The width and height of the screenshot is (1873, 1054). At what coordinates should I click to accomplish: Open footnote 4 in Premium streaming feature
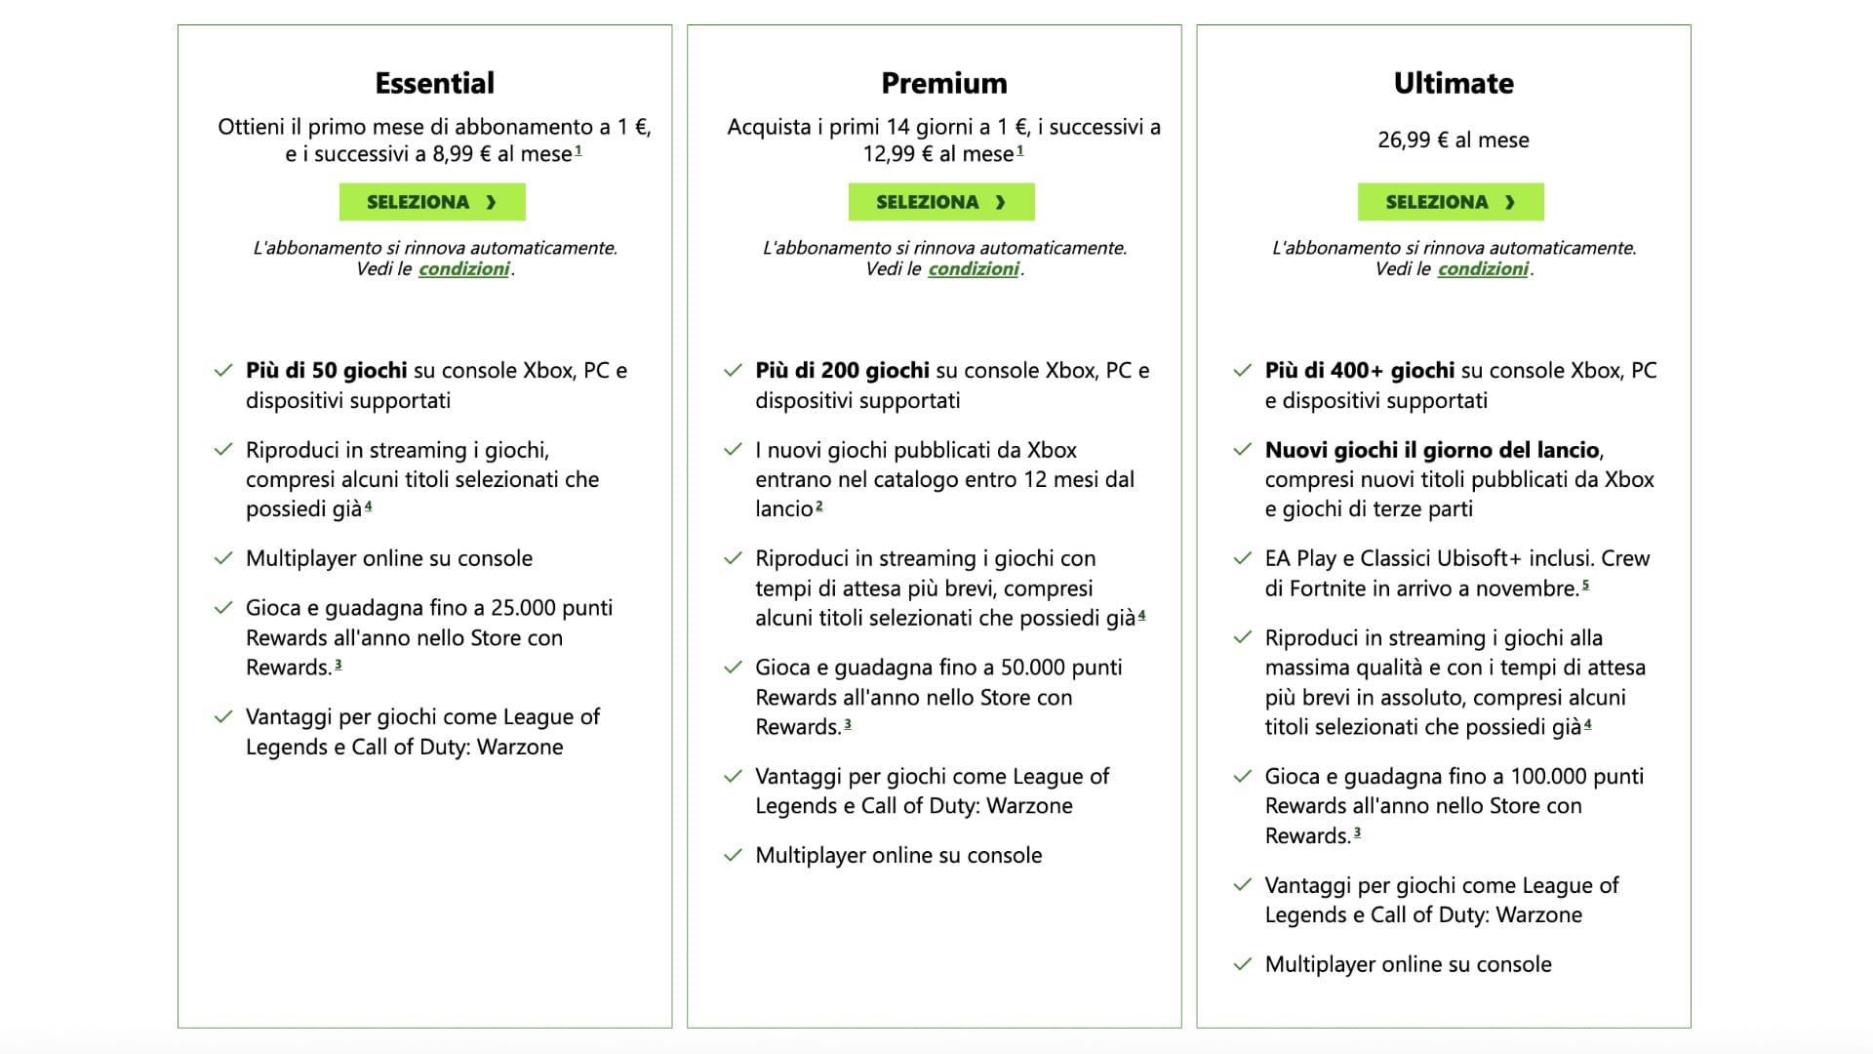1141,615
